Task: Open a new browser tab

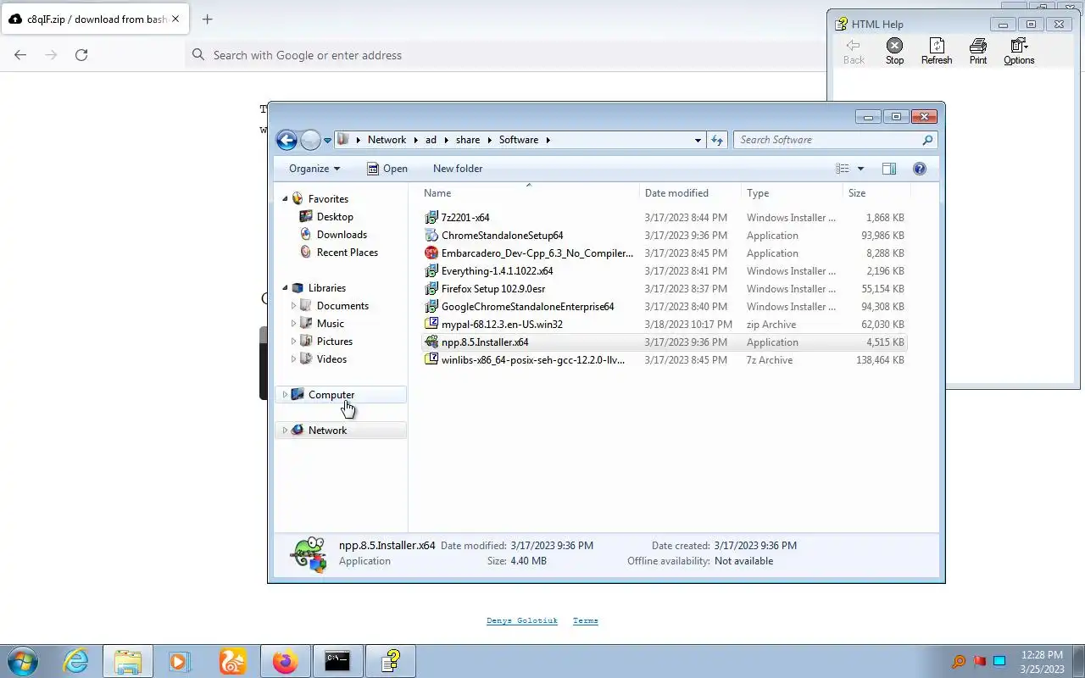Action: point(207,19)
